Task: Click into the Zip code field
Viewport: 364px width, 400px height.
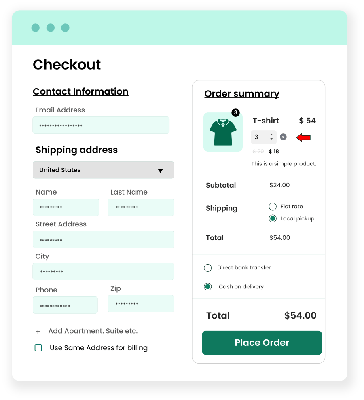Action: (x=141, y=304)
